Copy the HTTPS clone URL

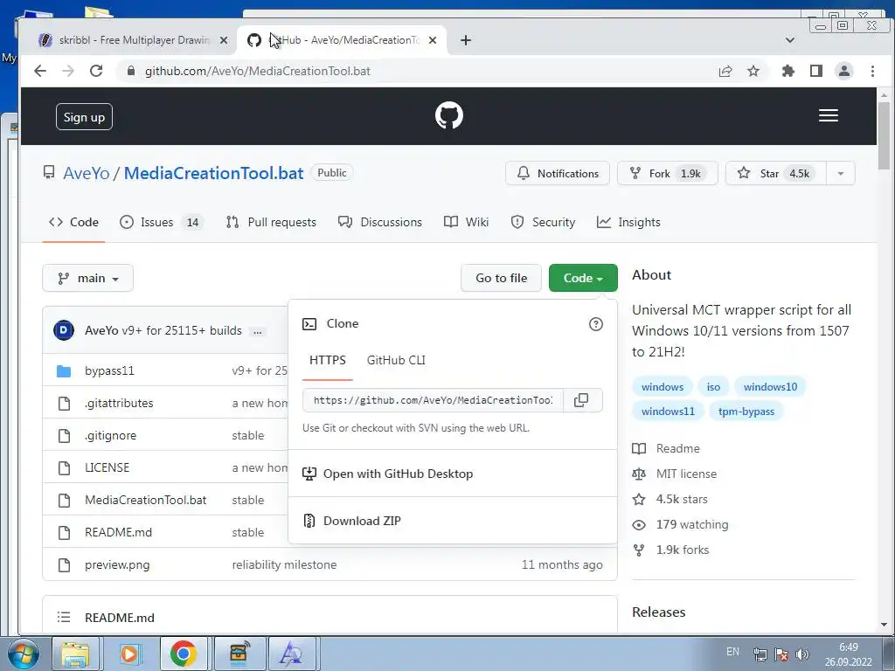point(581,400)
